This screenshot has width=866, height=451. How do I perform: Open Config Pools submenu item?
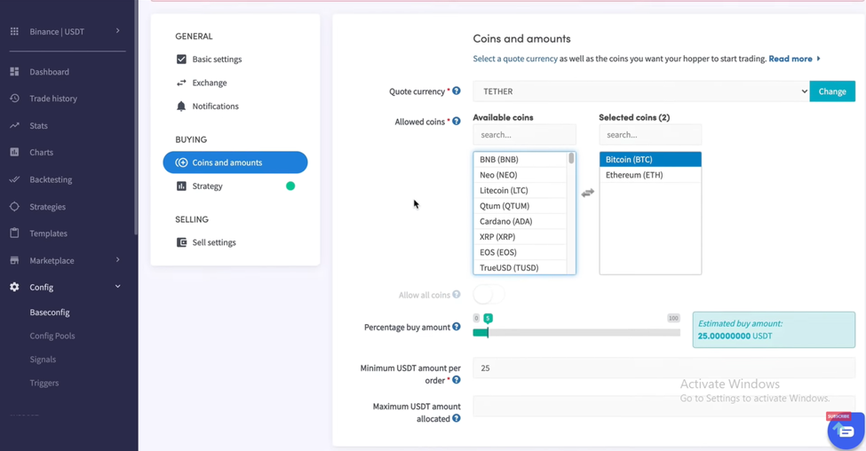click(52, 336)
